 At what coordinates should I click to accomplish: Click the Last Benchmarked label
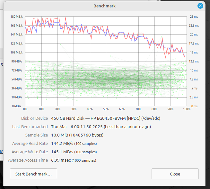tap(30, 127)
